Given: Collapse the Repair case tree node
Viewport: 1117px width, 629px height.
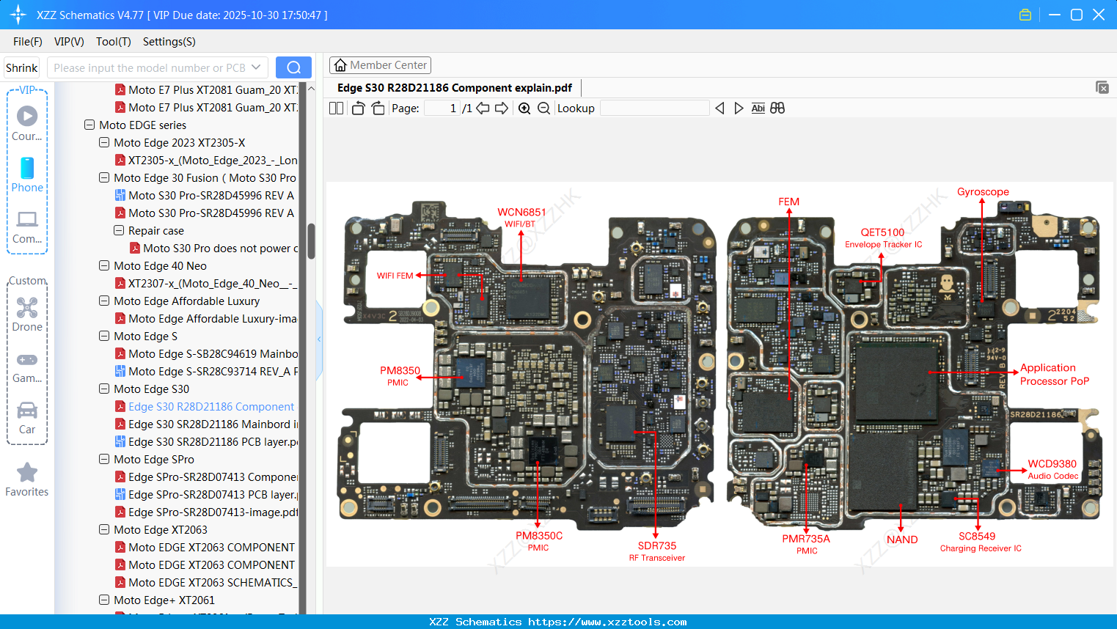Looking at the screenshot, I should point(119,230).
